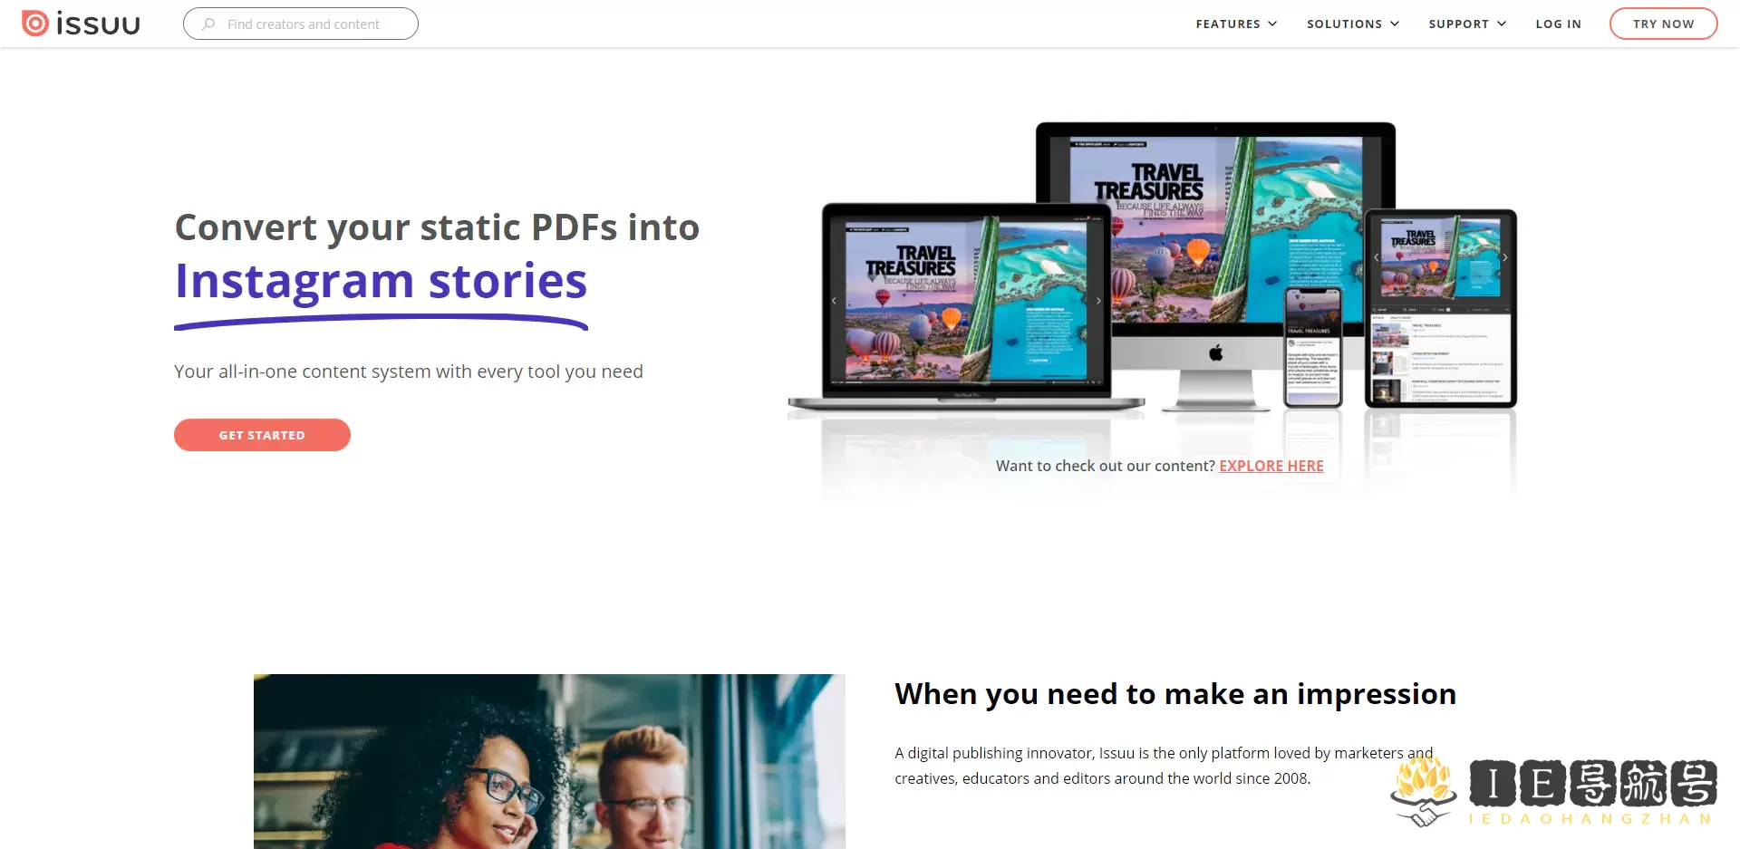Follow the Explore Here link
1740x849 pixels.
[1271, 466]
